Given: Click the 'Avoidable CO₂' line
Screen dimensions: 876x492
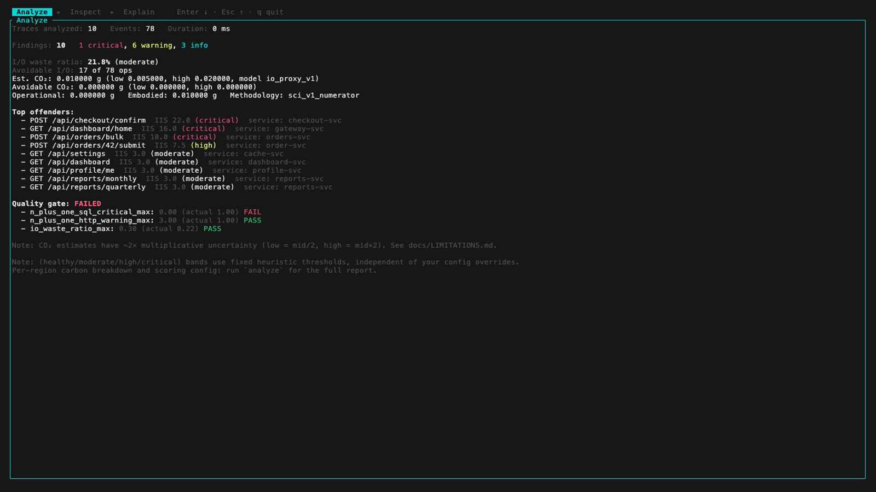Looking at the screenshot, I should click(134, 87).
